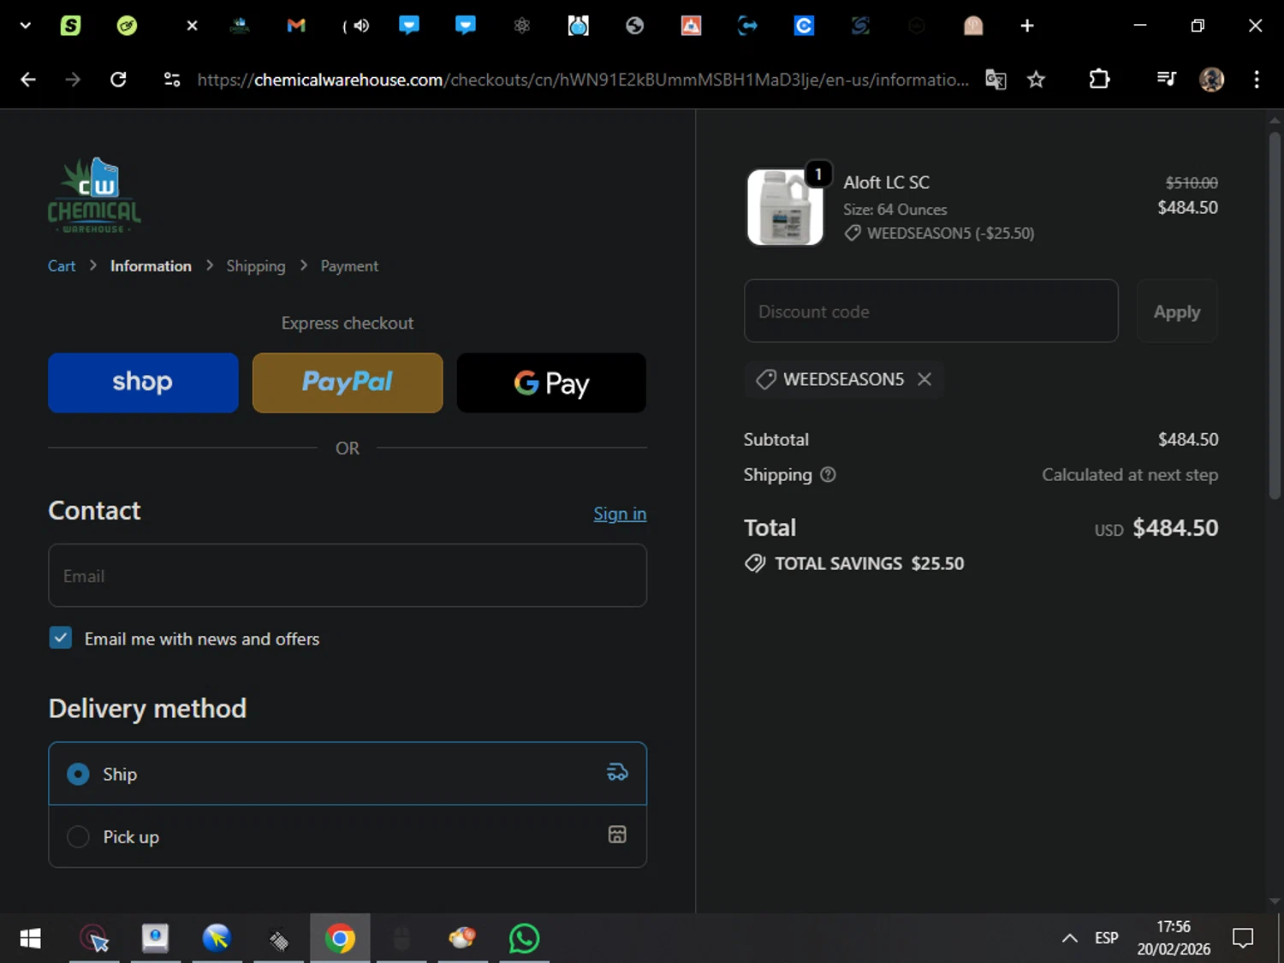The height and width of the screenshot is (963, 1284).
Task: Open the Windows Start menu
Action: (30, 939)
